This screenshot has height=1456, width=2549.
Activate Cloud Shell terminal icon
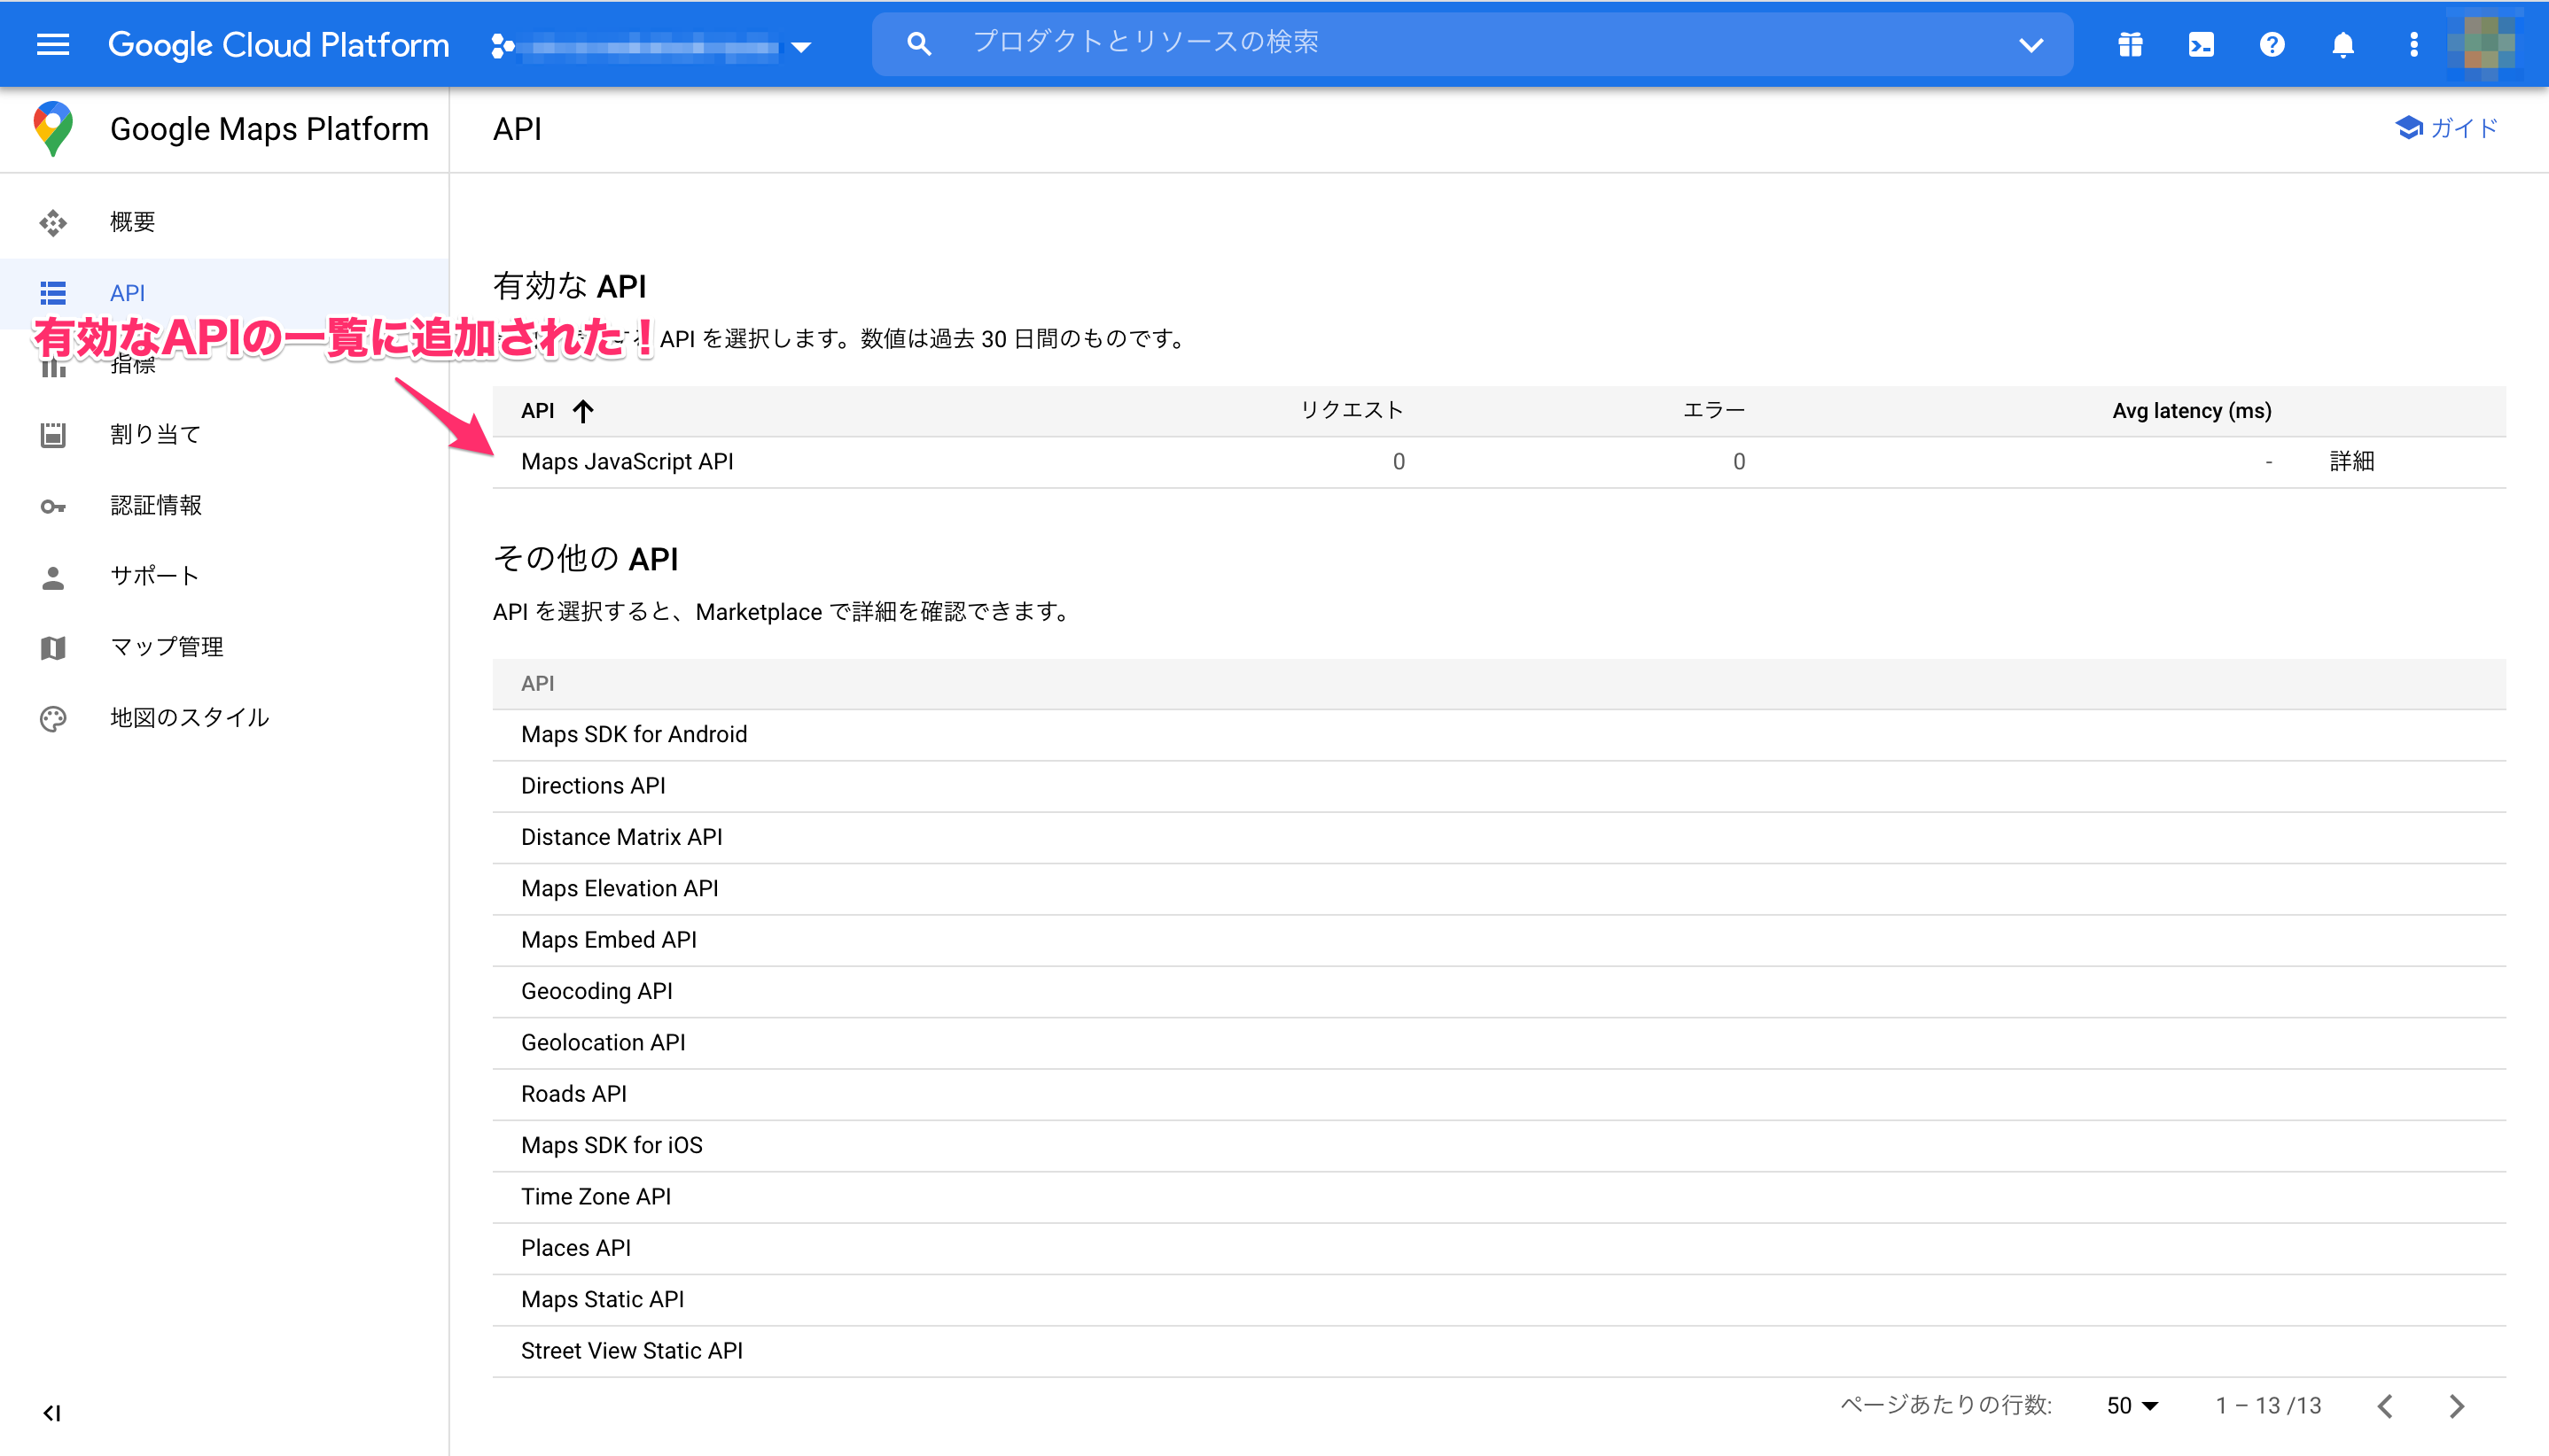2201,44
